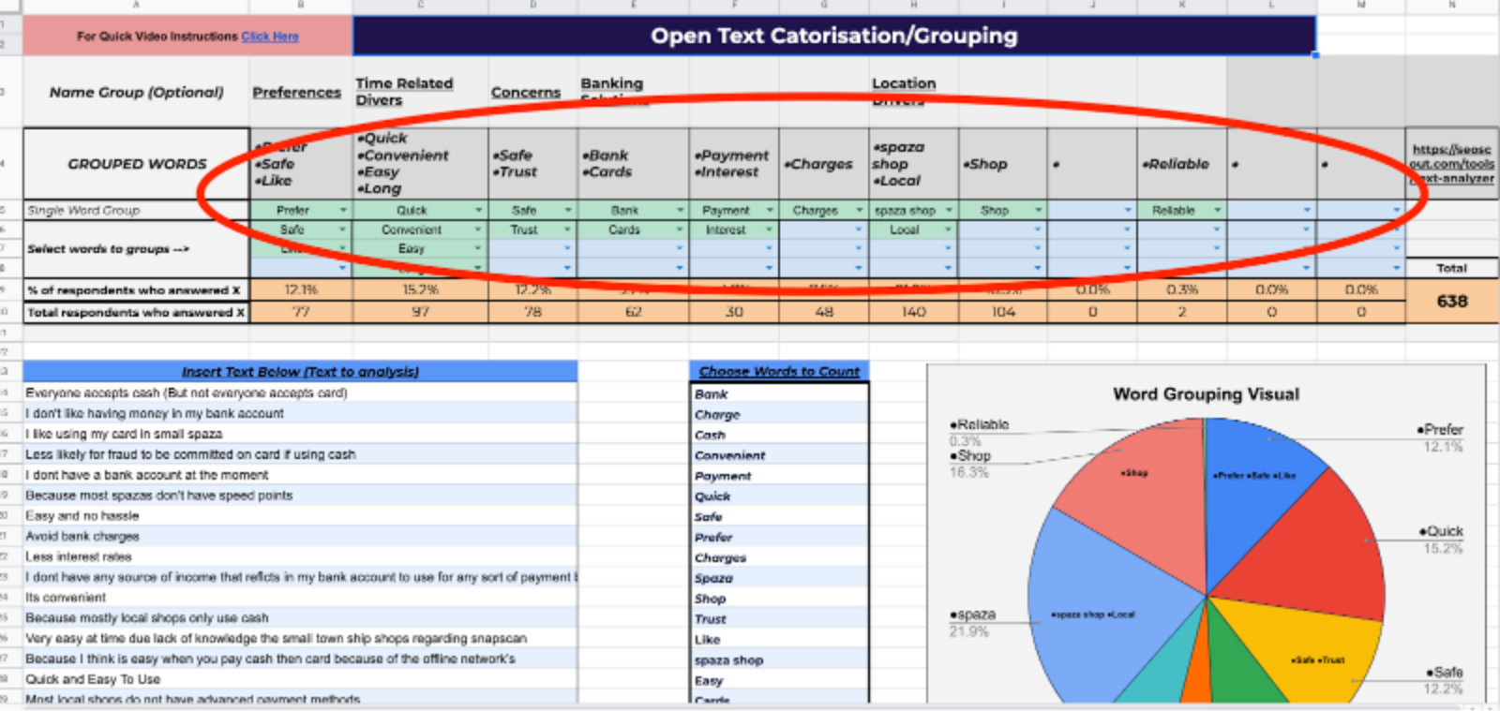Select the "•Payment •Interest" grouped words cell
This screenshot has width=1500, height=711.
[734, 164]
